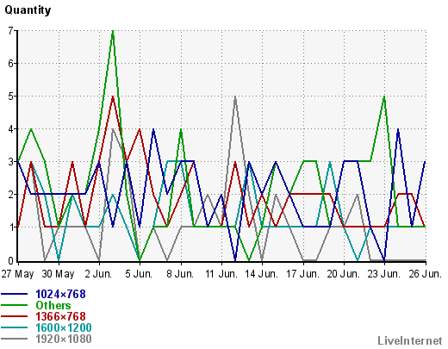Screen dimensions: 448x349
Task: Click the red 1366×768 legend line swatch
Action: [x=14, y=316]
